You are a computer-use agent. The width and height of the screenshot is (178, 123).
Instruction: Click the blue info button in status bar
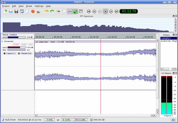click(173, 120)
